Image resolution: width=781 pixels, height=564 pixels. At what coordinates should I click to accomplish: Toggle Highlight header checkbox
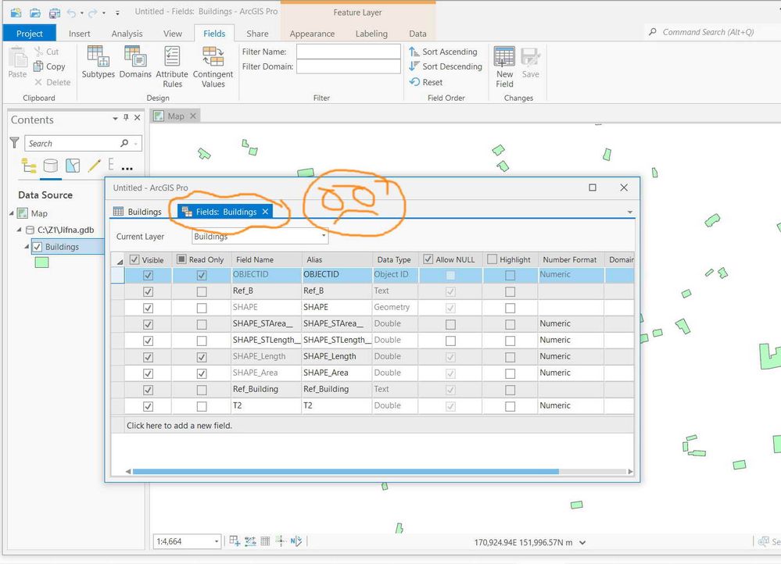[x=492, y=259]
